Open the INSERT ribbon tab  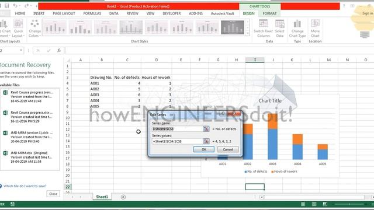(39, 13)
